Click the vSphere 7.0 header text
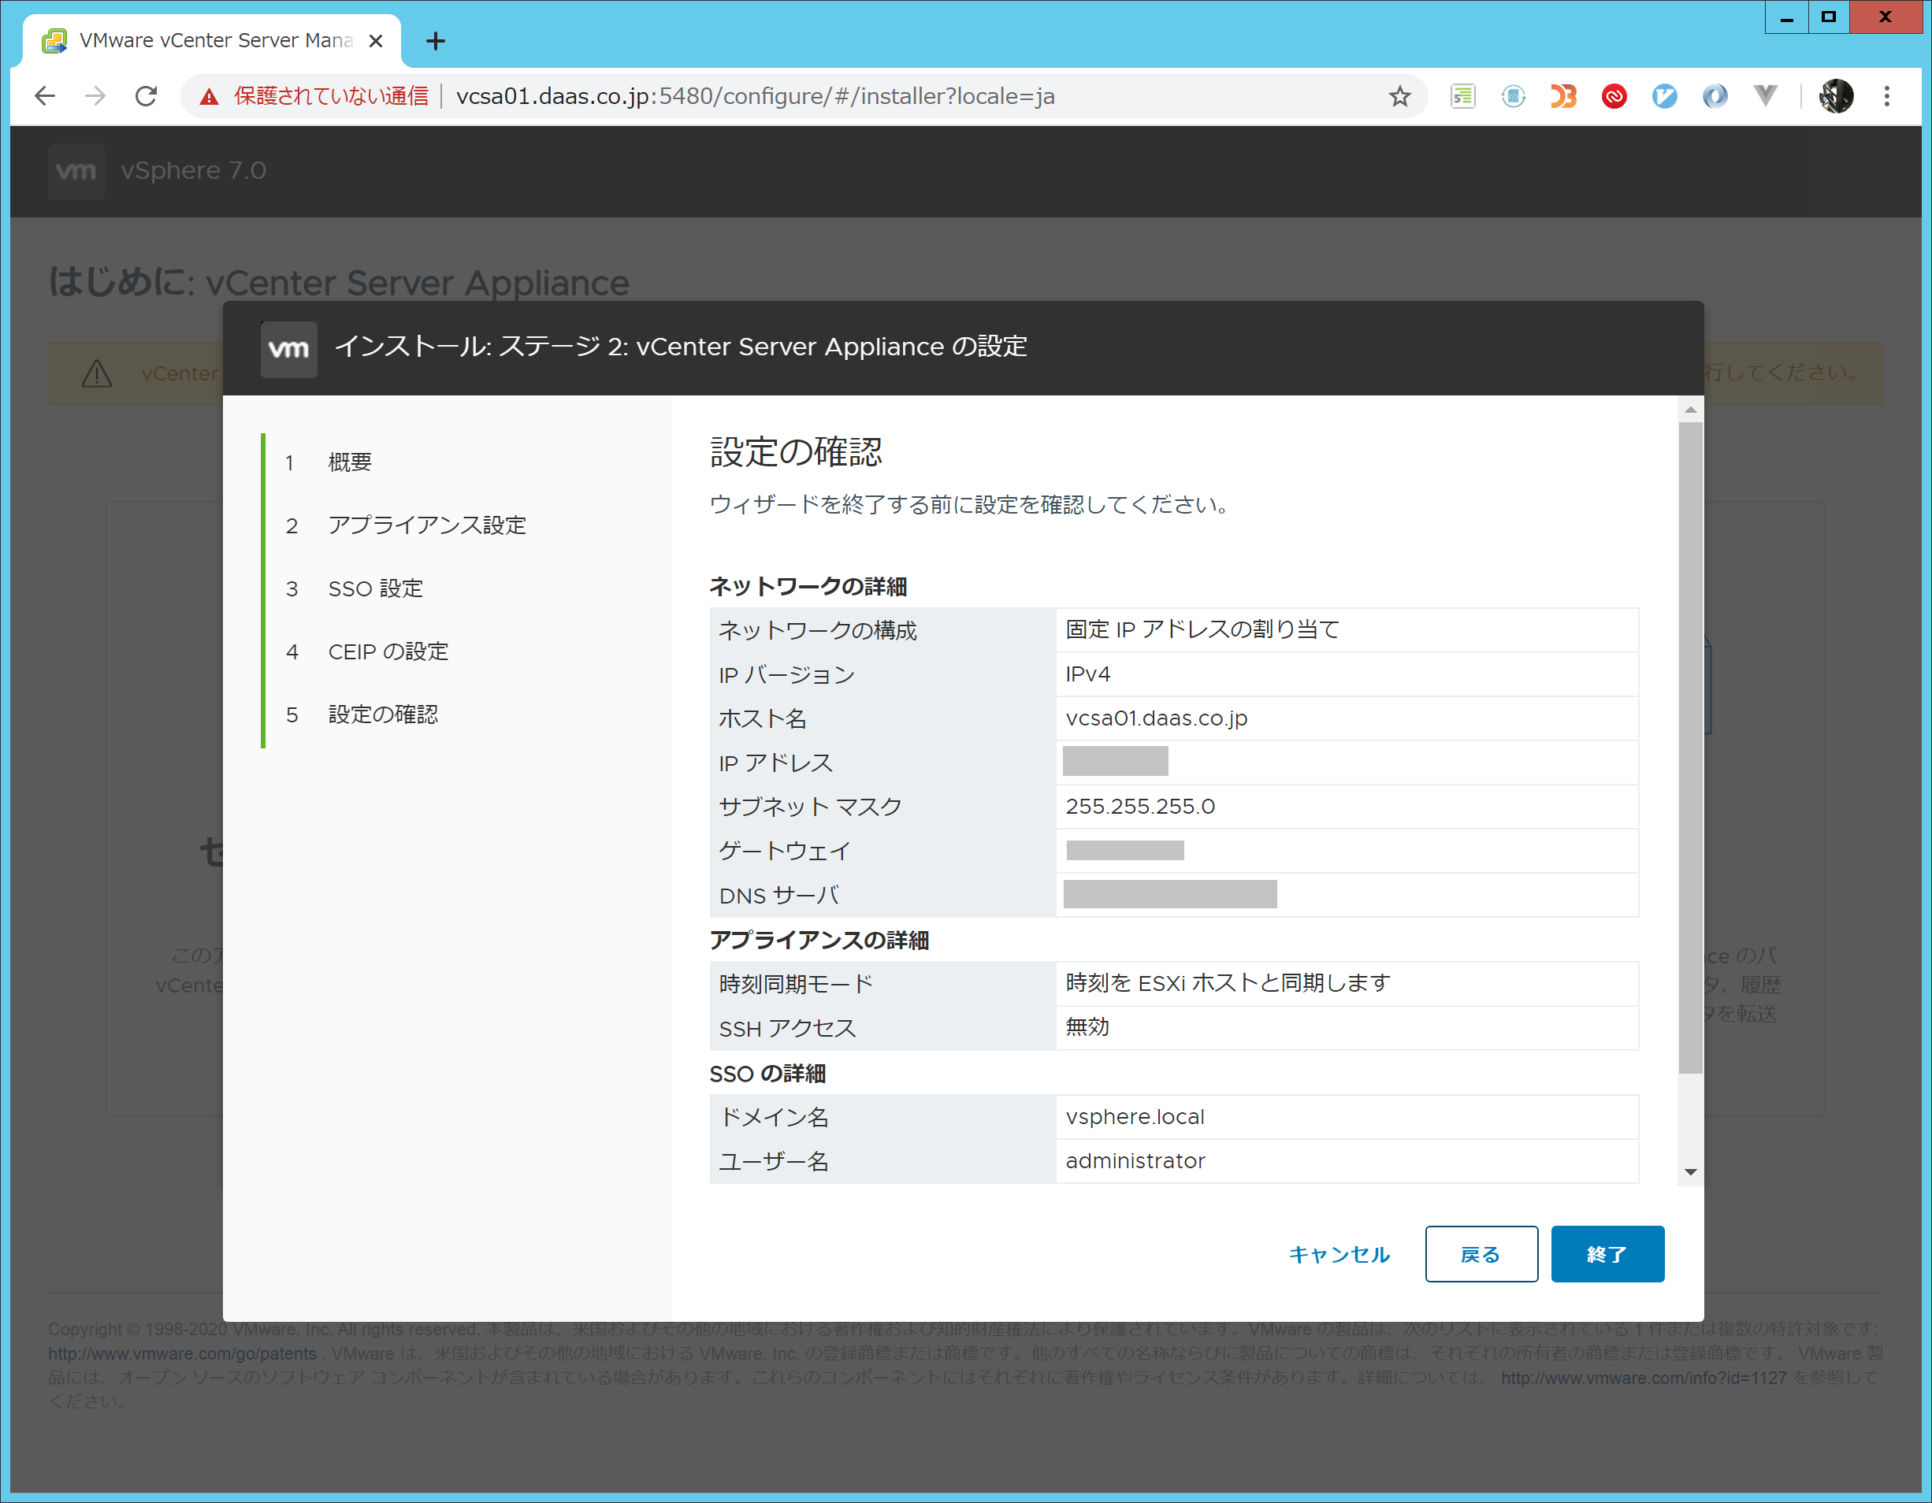The image size is (1932, 1503). [x=193, y=171]
